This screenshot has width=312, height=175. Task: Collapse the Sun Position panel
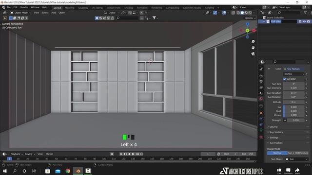point(276,143)
